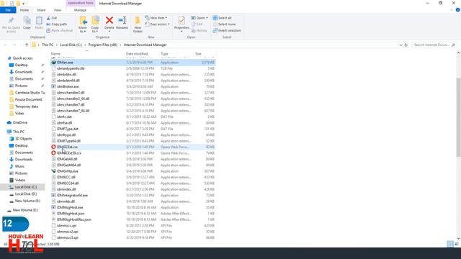
Task: Open OneDrive in navigation pane
Action: (19, 122)
